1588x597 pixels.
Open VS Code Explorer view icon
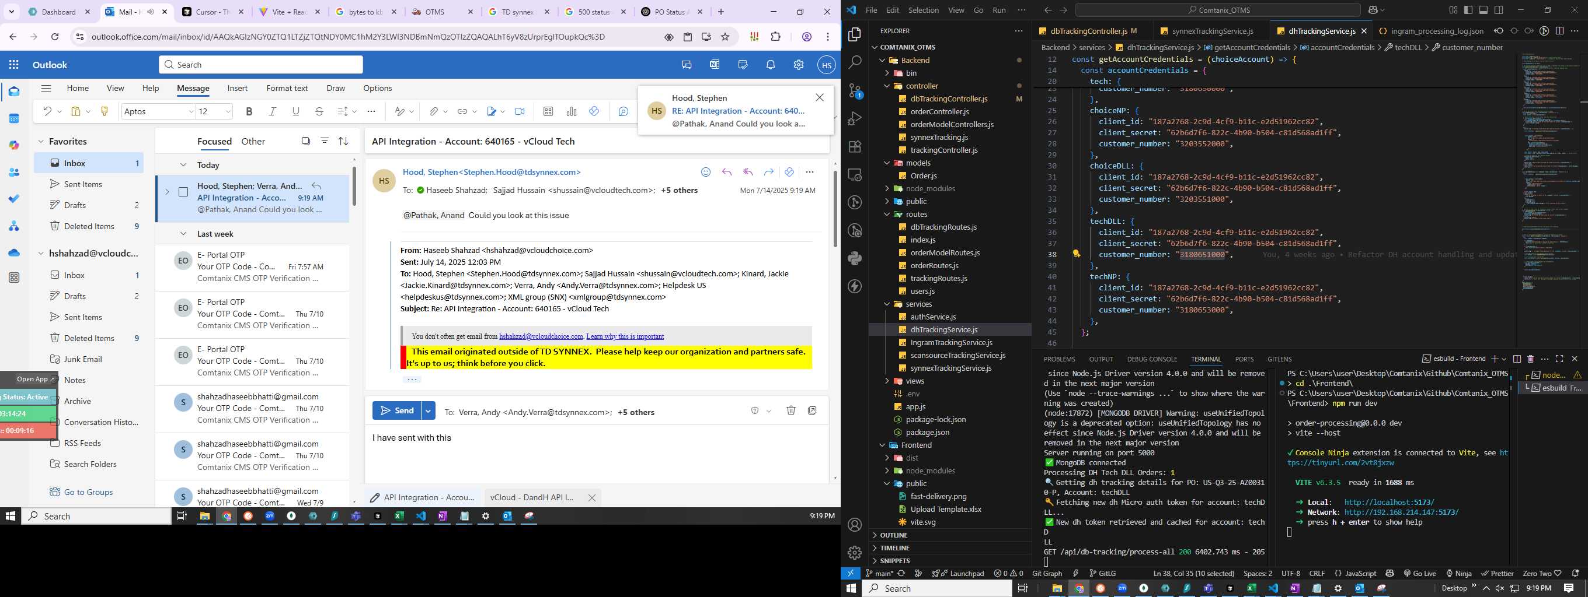click(855, 34)
